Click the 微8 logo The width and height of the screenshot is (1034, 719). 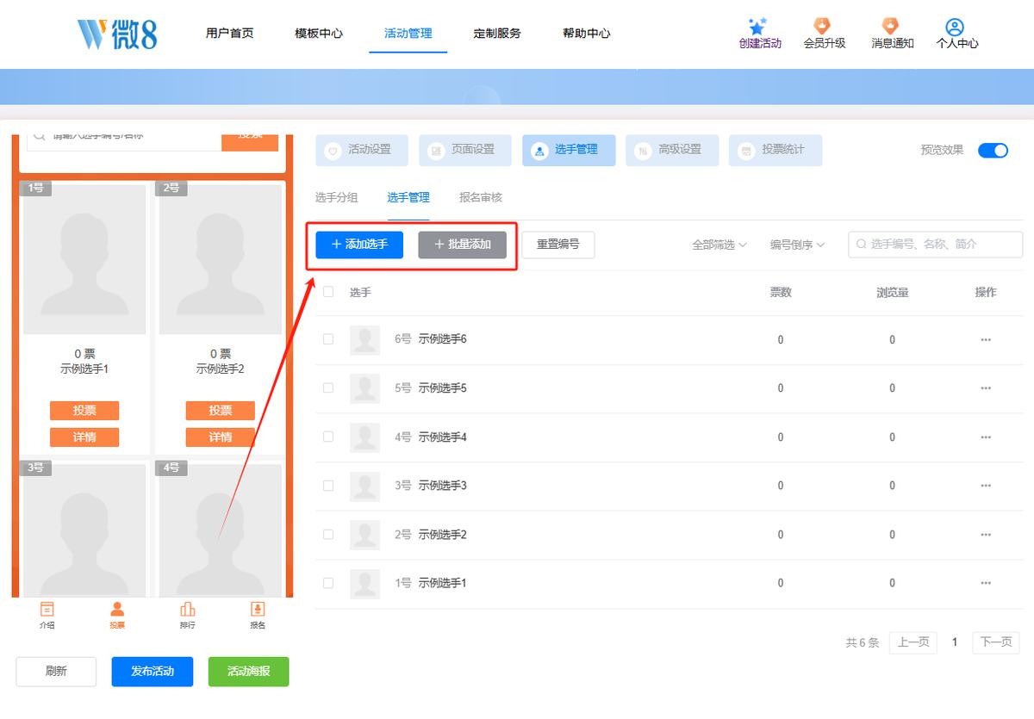(117, 34)
